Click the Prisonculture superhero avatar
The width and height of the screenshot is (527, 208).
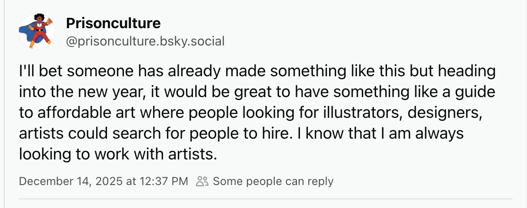click(x=37, y=31)
